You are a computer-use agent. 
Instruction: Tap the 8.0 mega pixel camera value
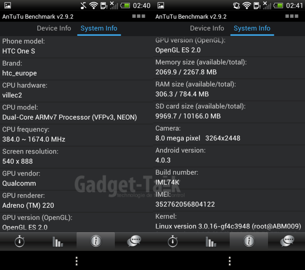point(198,138)
